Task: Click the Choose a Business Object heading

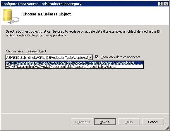Action: point(47,14)
